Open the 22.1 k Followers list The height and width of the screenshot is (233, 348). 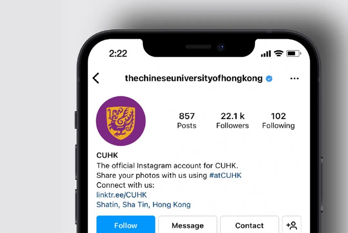pyautogui.click(x=232, y=121)
